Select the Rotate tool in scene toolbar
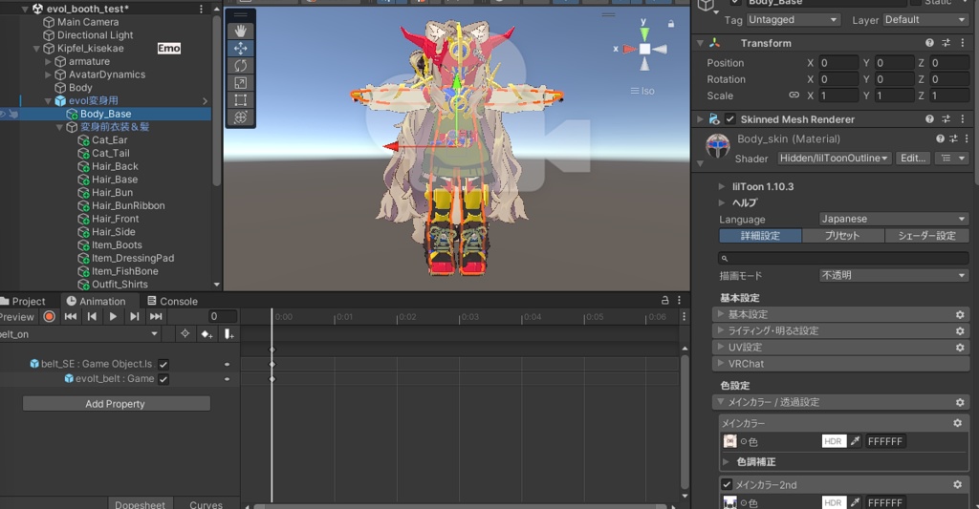The image size is (979, 509). coord(241,65)
